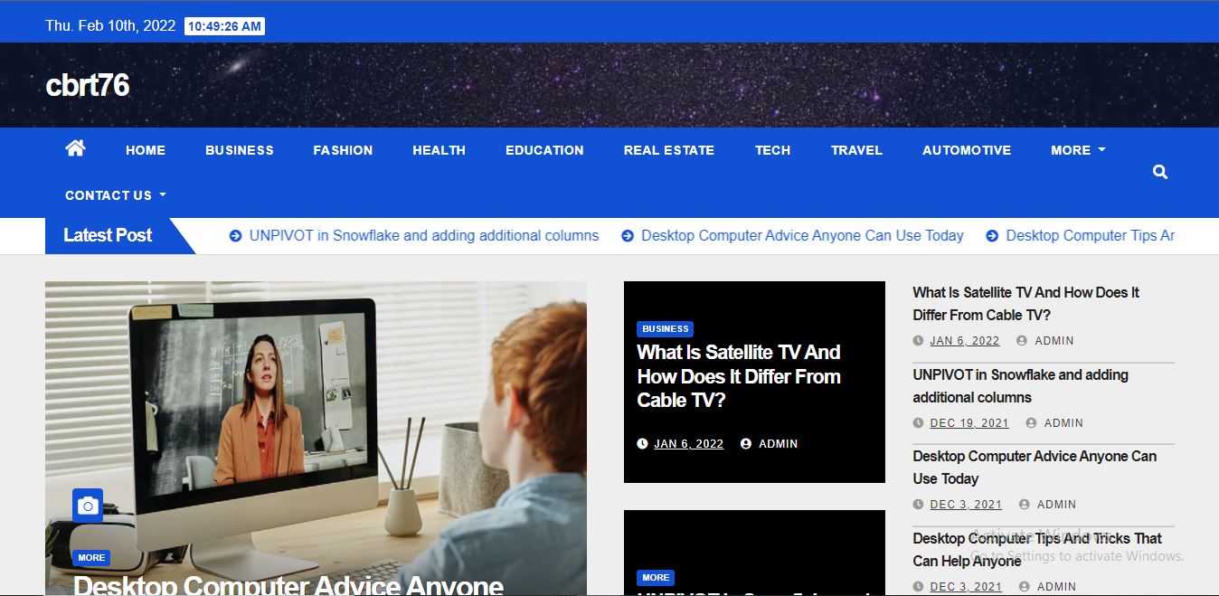
Task: Go to the HOME menu item
Action: pyautogui.click(x=146, y=150)
